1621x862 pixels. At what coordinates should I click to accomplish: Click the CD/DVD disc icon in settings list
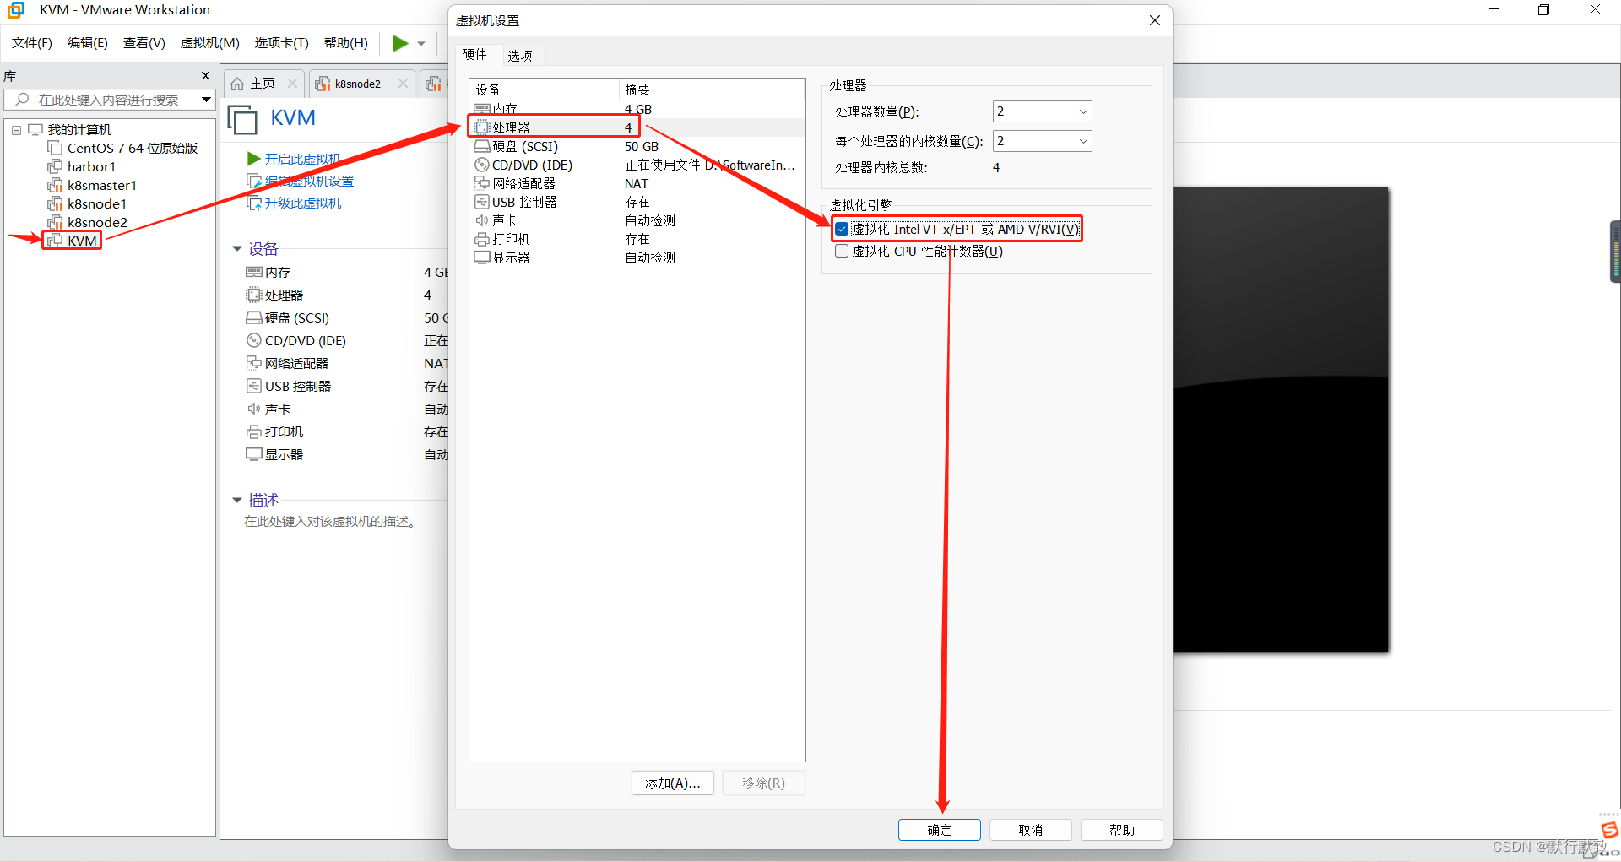coord(482,165)
